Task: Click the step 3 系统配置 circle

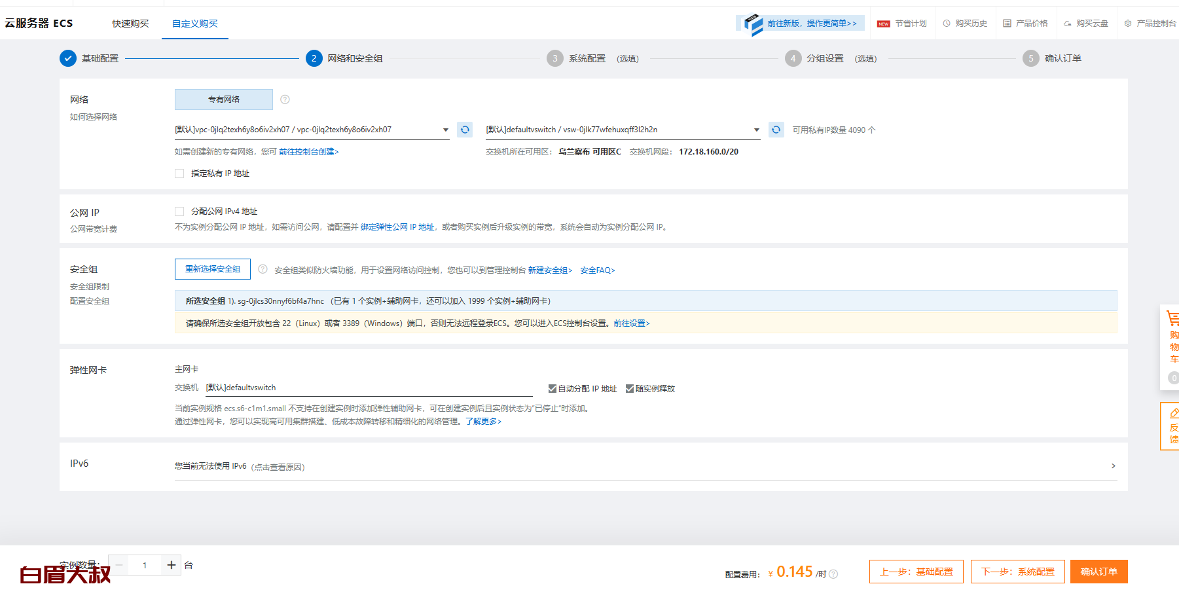Action: [555, 58]
